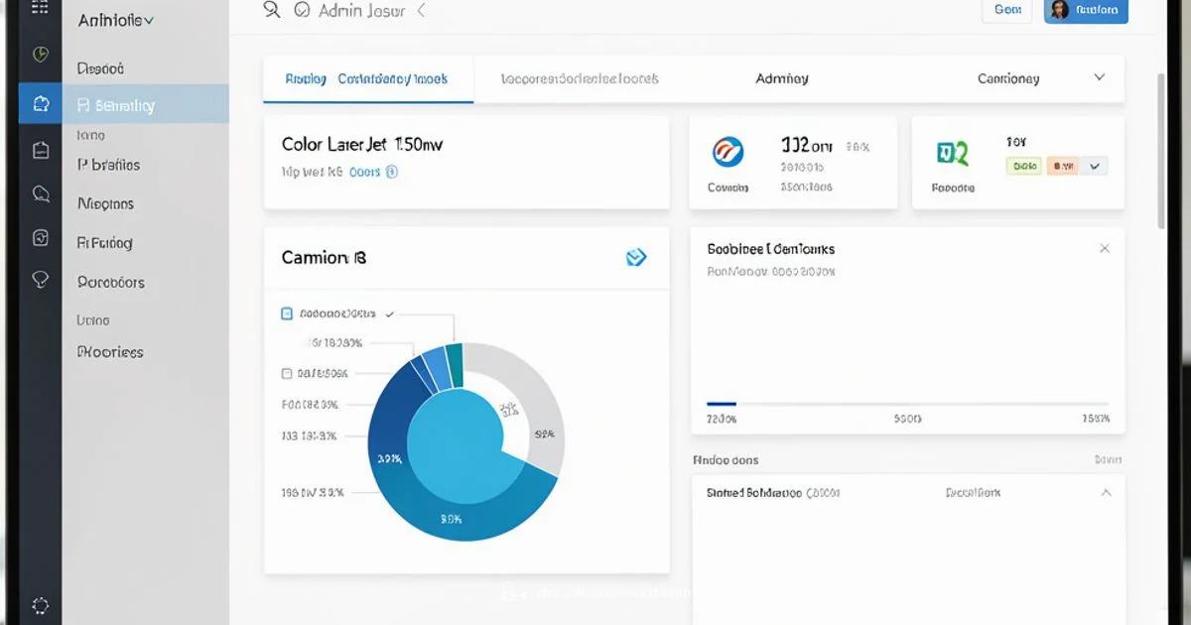Open the app launcher grid icon
The width and height of the screenshot is (1191, 625).
pyautogui.click(x=40, y=8)
